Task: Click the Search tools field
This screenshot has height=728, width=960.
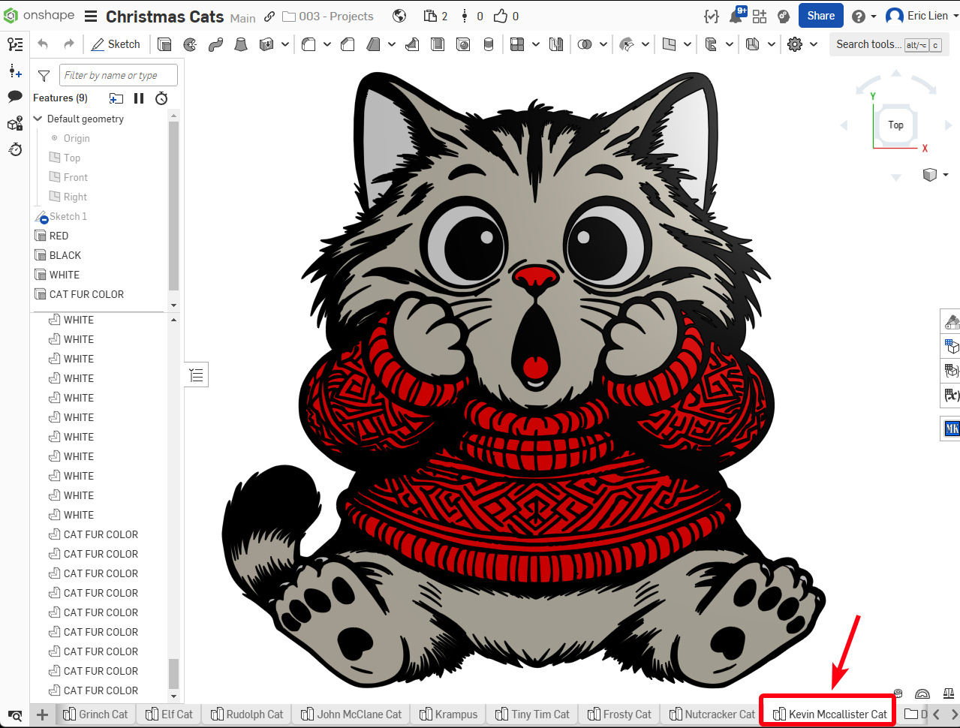Action: (x=889, y=44)
